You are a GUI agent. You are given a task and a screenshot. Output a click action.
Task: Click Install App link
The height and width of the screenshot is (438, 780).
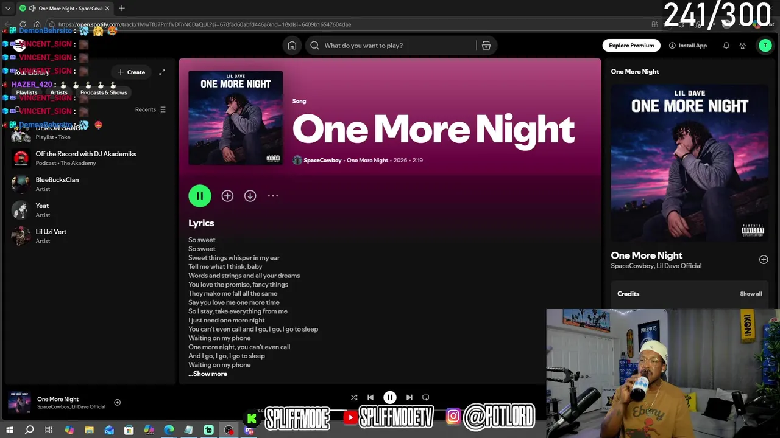[x=688, y=46]
